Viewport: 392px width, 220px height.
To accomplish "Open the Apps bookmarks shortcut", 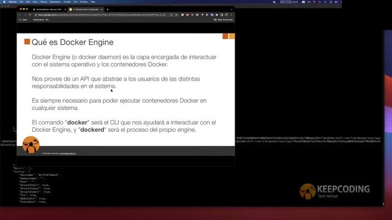I will point(23,20).
